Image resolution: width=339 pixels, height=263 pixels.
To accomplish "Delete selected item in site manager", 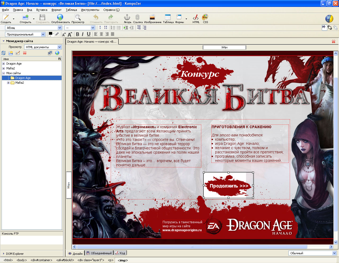I will (x=25, y=53).
